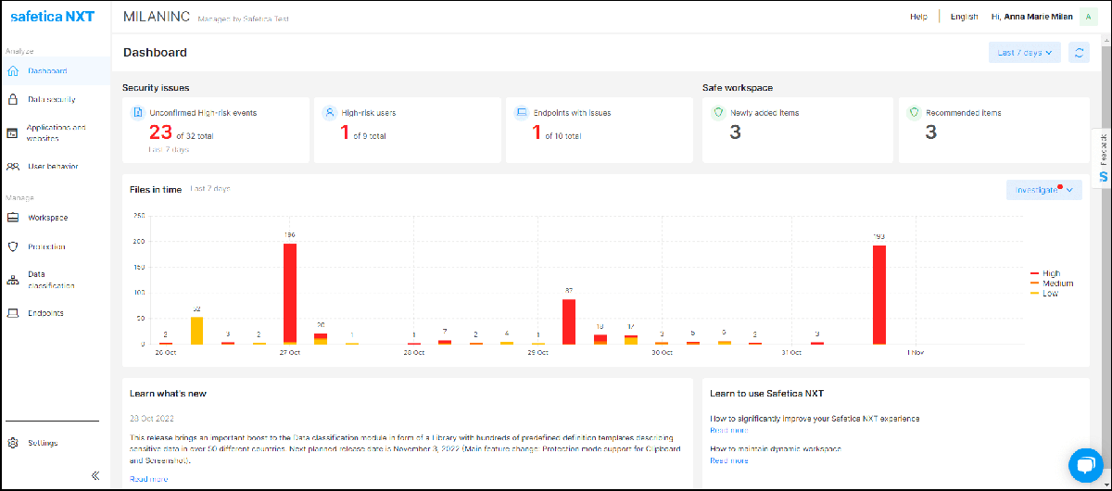Open the Last 7 days date range dropdown
The image size is (1112, 491).
1025,53
